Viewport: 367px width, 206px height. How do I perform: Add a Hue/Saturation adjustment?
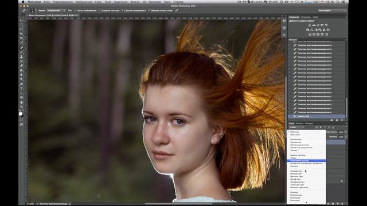coord(307,30)
